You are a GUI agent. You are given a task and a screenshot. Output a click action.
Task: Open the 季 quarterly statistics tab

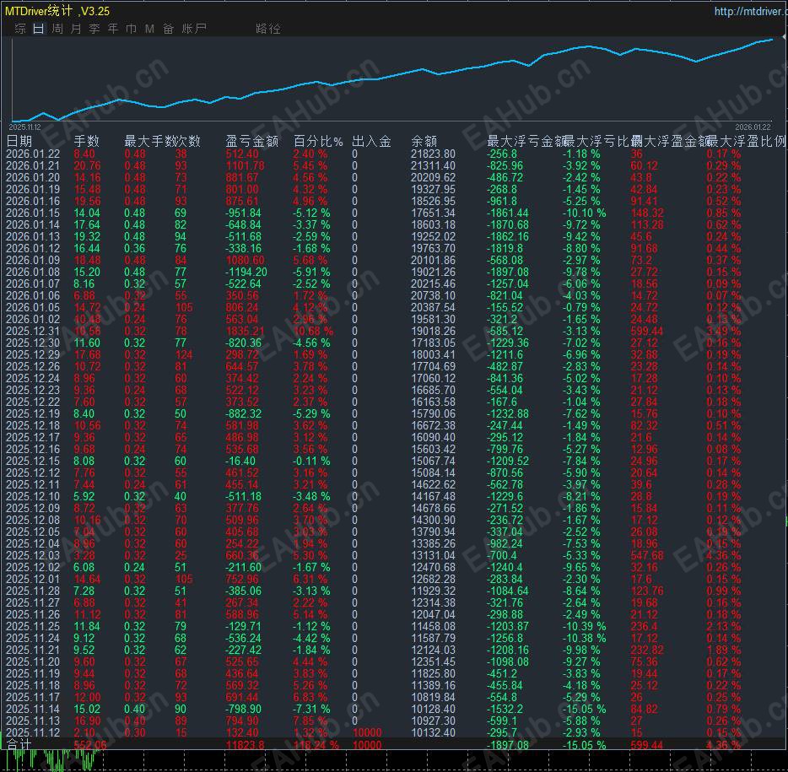tap(94, 29)
